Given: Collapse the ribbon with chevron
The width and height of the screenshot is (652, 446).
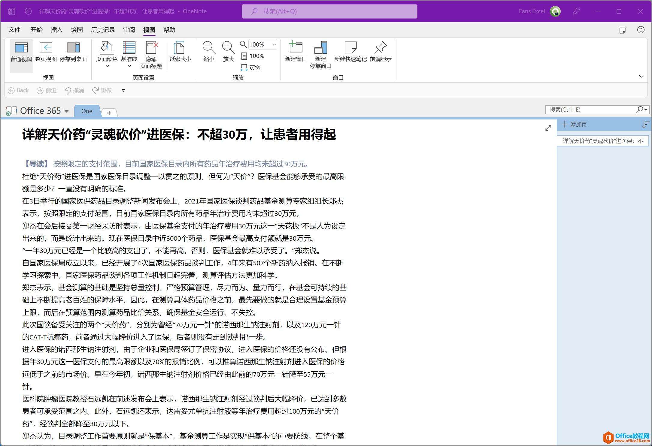Looking at the screenshot, I should coord(641,77).
